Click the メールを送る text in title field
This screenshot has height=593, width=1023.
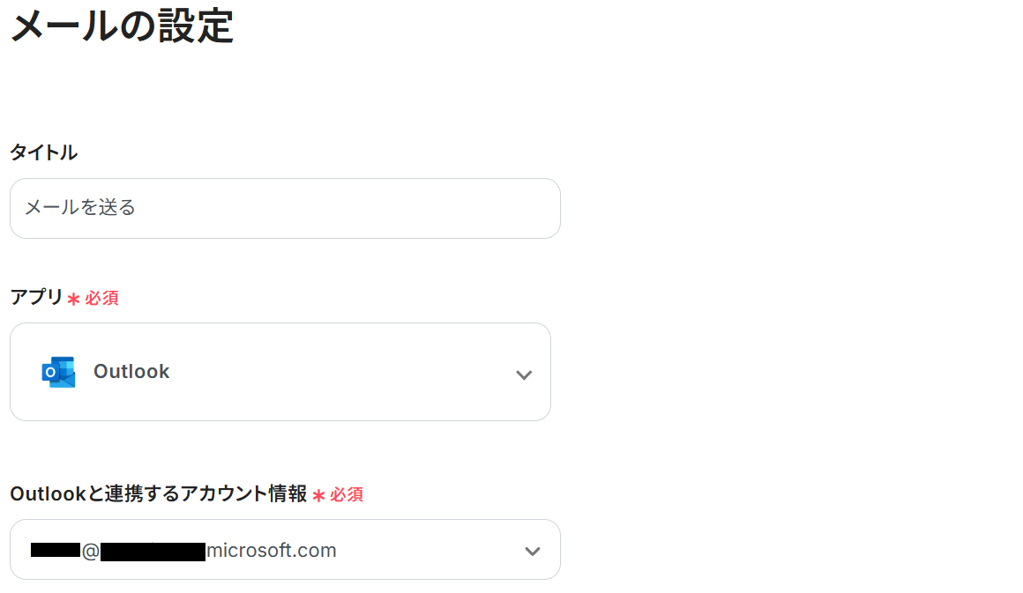click(x=80, y=208)
